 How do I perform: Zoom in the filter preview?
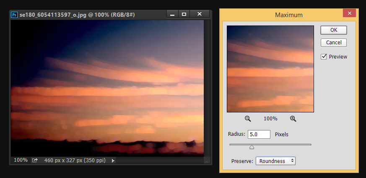pos(293,119)
